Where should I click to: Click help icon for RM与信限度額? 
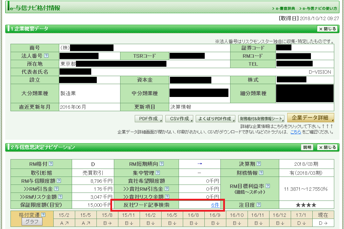[x=59, y=181]
